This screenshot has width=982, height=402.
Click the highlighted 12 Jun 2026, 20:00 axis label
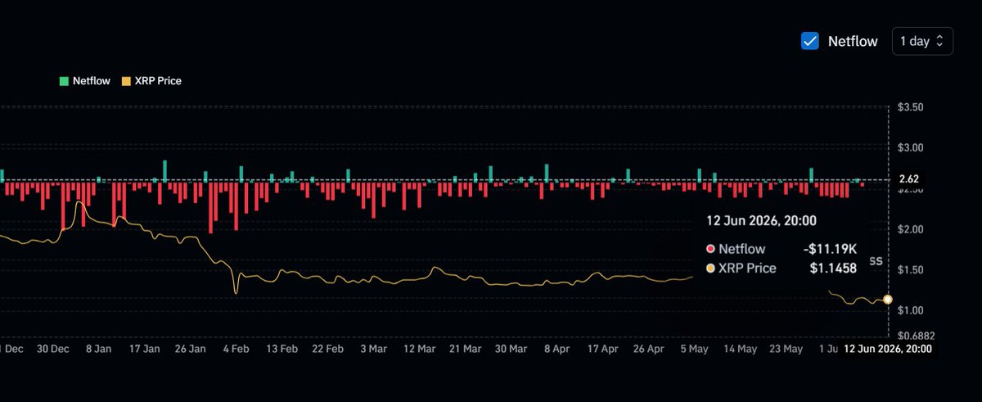(888, 349)
